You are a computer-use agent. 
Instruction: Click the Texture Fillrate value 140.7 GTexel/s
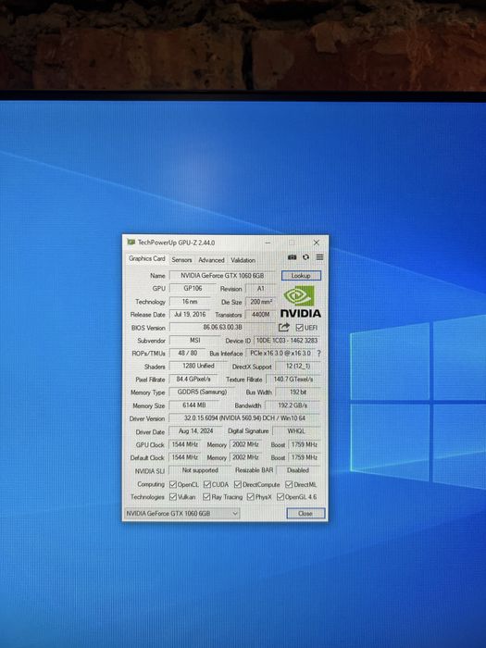[x=293, y=379]
